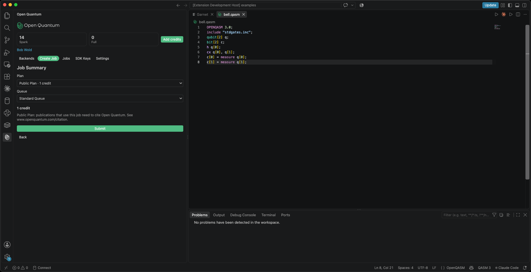Split the editor to the right
This screenshot has height=272, width=531.
coord(518,14)
